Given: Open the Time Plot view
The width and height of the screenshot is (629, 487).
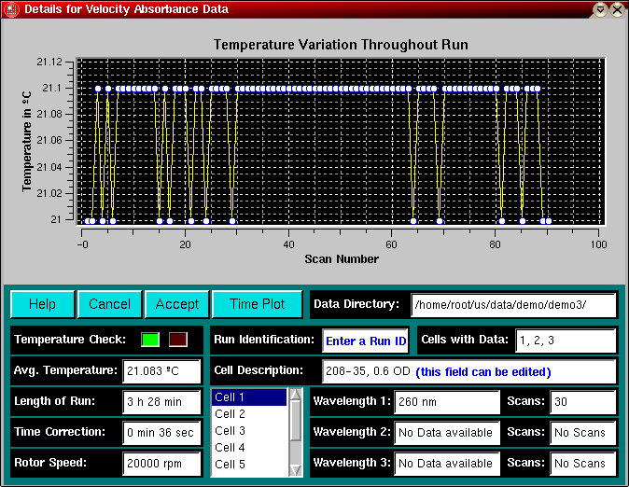Looking at the screenshot, I should click(257, 304).
